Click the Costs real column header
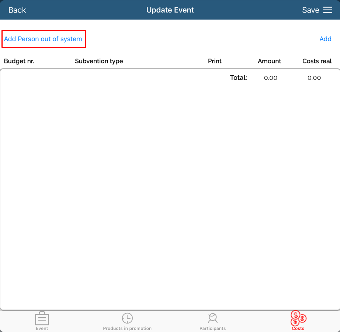The width and height of the screenshot is (340, 332). [x=317, y=61]
